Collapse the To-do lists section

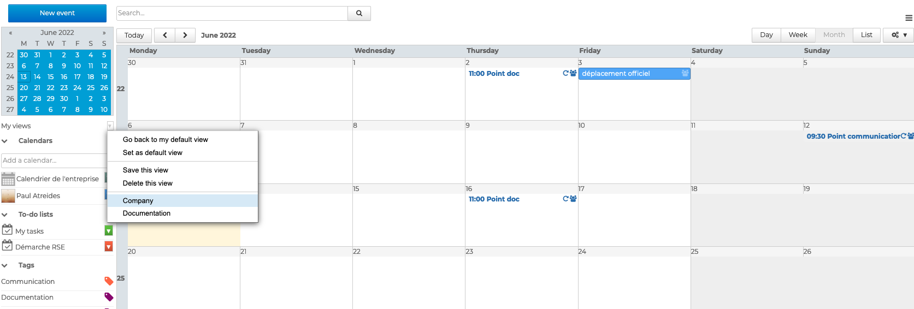pos(5,215)
